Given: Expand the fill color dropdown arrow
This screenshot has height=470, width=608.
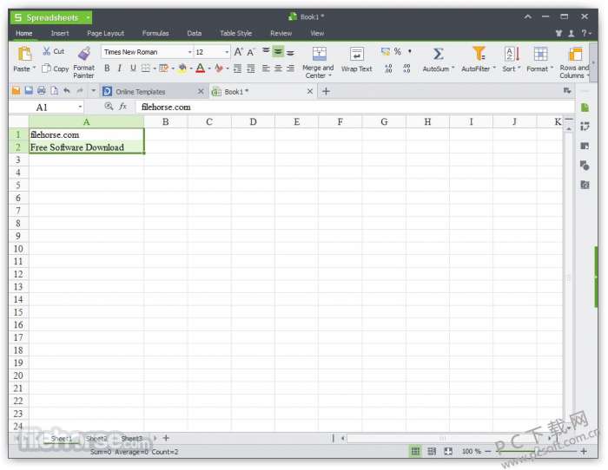Looking at the screenshot, I should [191, 69].
